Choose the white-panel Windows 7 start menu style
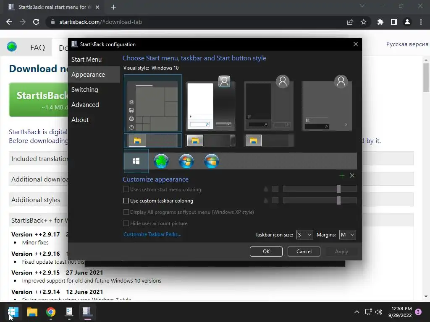Screen dimensions: 430x322 coord(210,103)
